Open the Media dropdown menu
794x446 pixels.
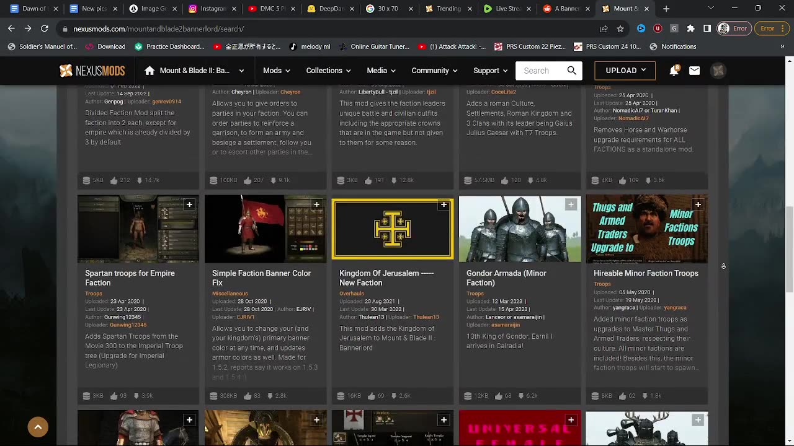381,71
